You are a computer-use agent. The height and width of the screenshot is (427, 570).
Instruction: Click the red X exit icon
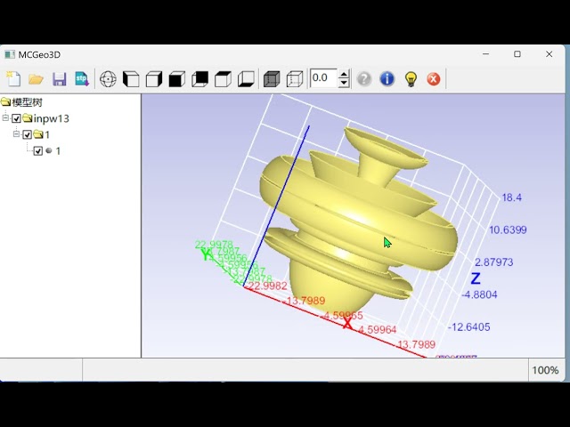434,79
